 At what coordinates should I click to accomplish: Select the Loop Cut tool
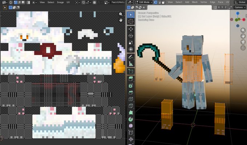pyautogui.click(x=131, y=99)
